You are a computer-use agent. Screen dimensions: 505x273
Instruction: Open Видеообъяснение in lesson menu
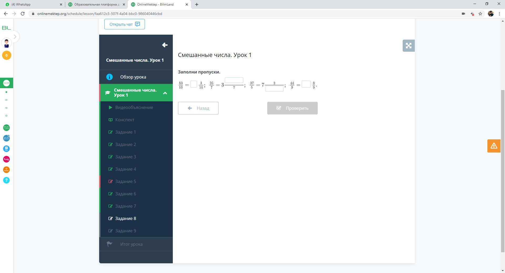pyautogui.click(x=134, y=107)
